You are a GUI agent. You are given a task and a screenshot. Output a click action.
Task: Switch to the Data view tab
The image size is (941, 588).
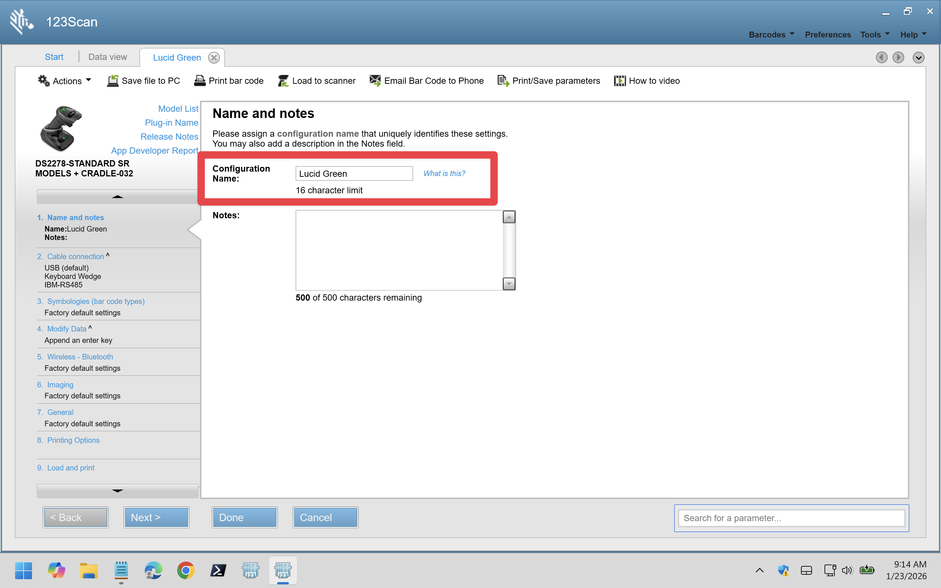pos(107,57)
